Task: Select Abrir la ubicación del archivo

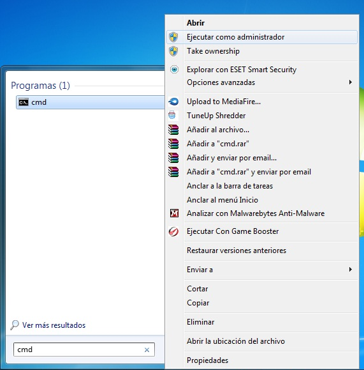Action: 262,341
